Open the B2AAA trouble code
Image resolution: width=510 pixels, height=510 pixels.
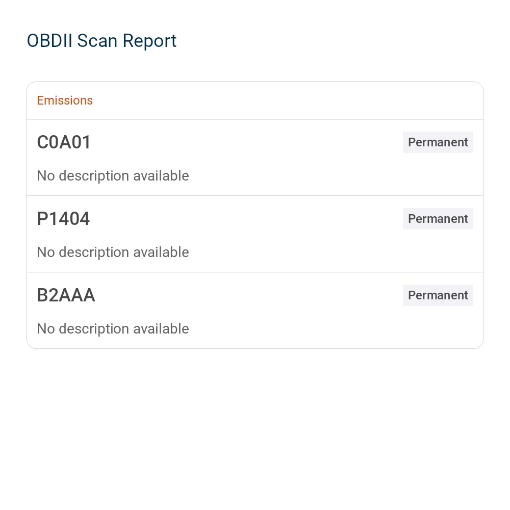[66, 295]
